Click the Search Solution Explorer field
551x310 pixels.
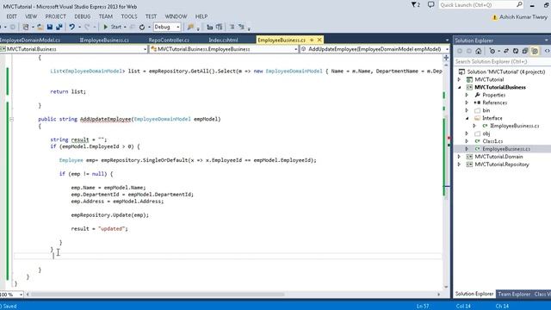[x=502, y=61]
